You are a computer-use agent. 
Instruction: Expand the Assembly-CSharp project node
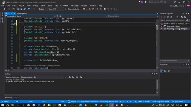coord(161,26)
